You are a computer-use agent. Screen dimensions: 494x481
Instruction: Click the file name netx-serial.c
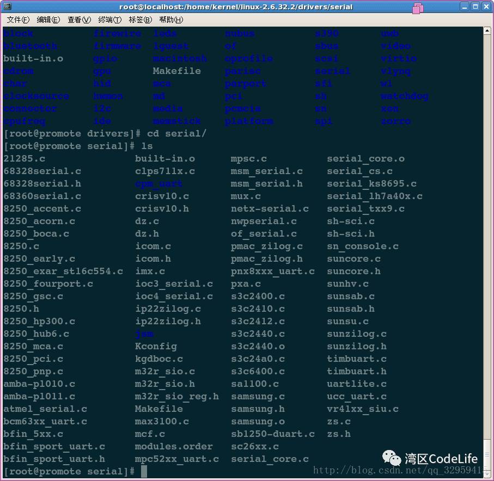pyautogui.click(x=270, y=208)
